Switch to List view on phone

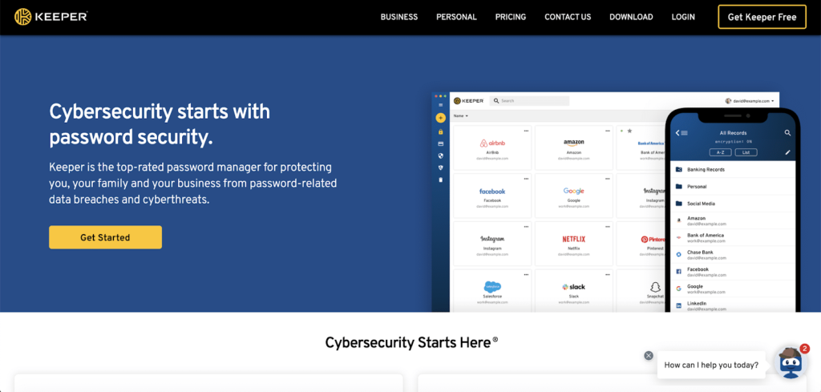pyautogui.click(x=746, y=152)
